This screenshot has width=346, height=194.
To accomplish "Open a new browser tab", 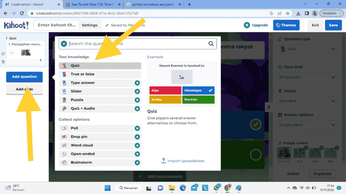I will [189, 5].
